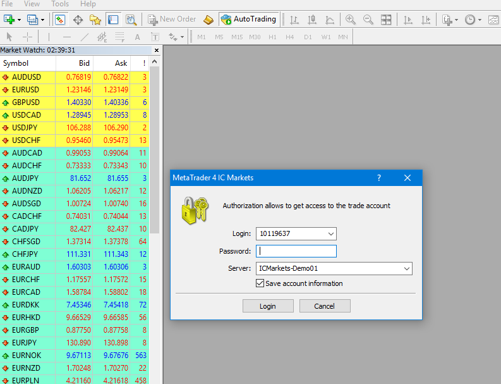Select the EURUSD row in Market Watch
This screenshot has height=384, width=501.
coord(75,90)
